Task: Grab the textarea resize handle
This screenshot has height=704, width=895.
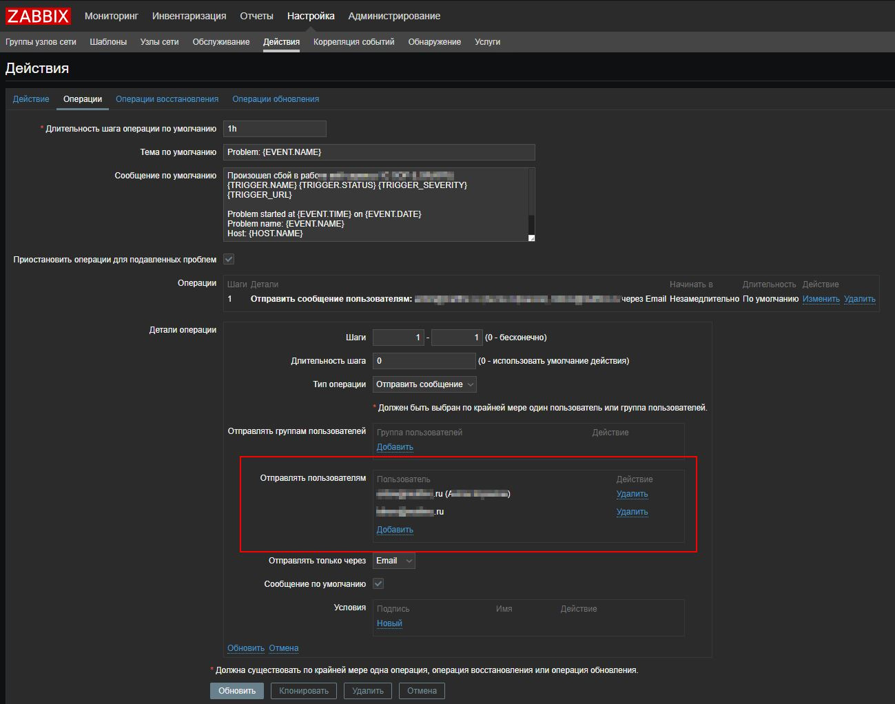Action: 531,238
